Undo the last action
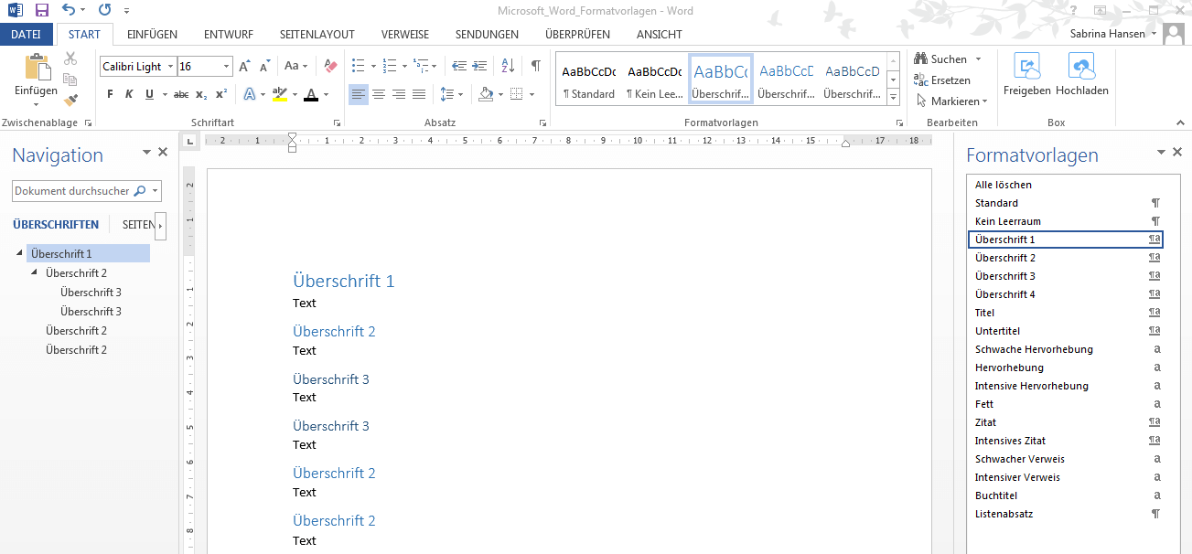 coord(68,10)
